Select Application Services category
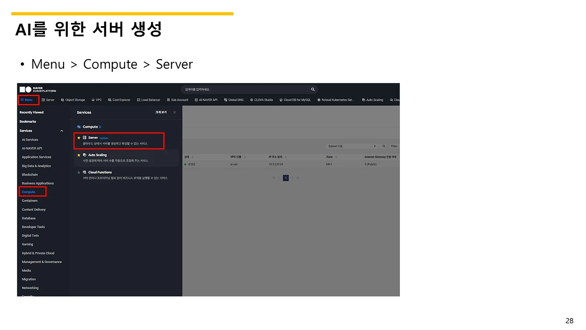Image resolution: width=586 pixels, height=330 pixels. coord(37,157)
